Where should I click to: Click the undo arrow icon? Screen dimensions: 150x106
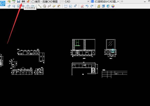click(x=87, y=6)
